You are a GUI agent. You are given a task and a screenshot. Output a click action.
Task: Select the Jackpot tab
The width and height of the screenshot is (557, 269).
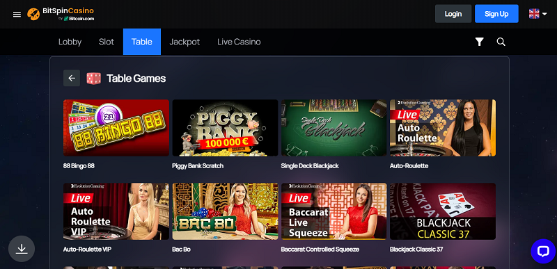(x=185, y=42)
